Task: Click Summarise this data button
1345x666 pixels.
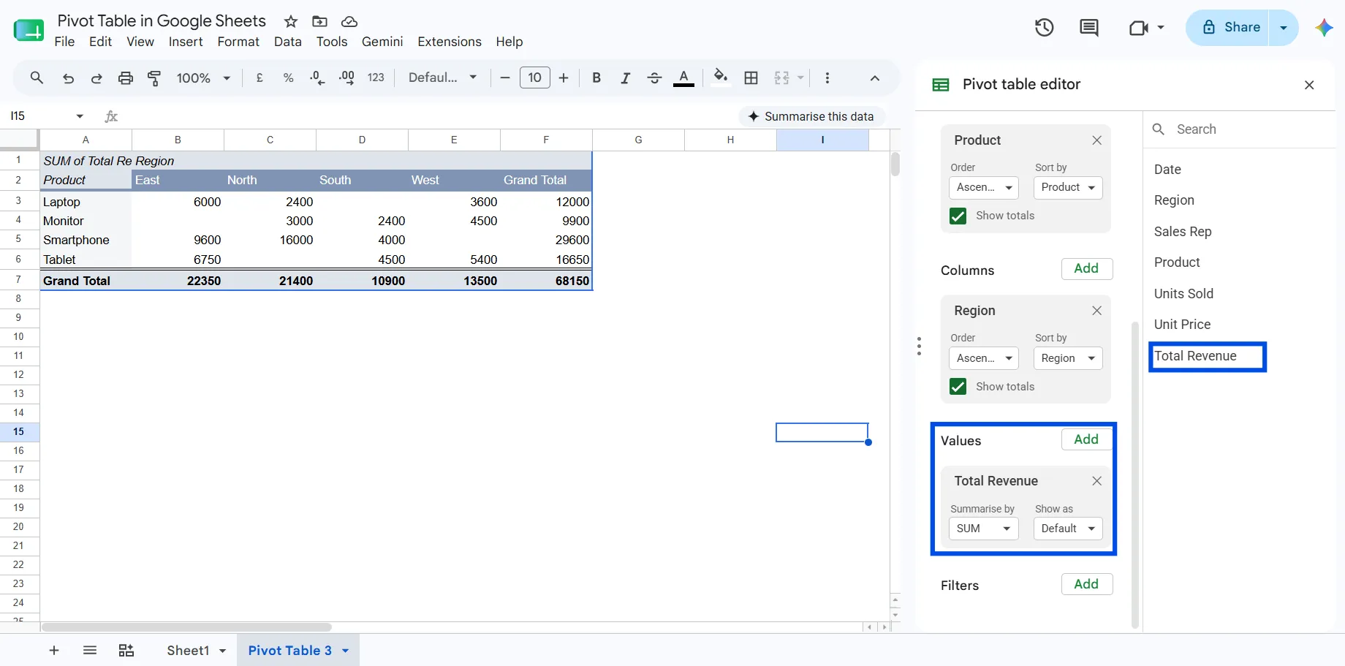Action: click(x=811, y=116)
